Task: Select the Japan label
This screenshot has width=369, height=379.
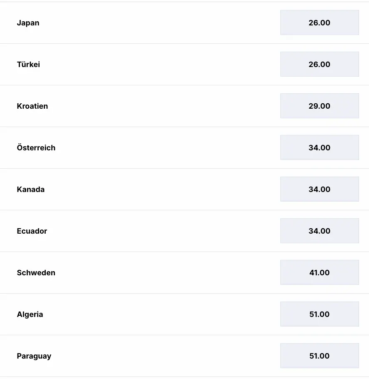Action: [x=28, y=23]
